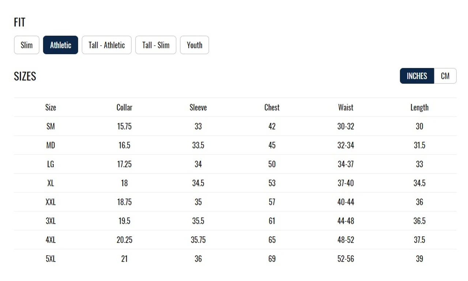Click the Collar column header
Image resolution: width=468 pixels, height=281 pixels.
coord(124,108)
